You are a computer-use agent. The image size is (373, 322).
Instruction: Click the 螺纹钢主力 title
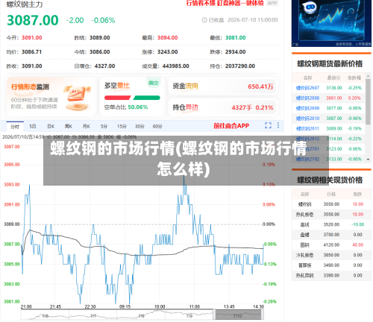tap(25, 4)
